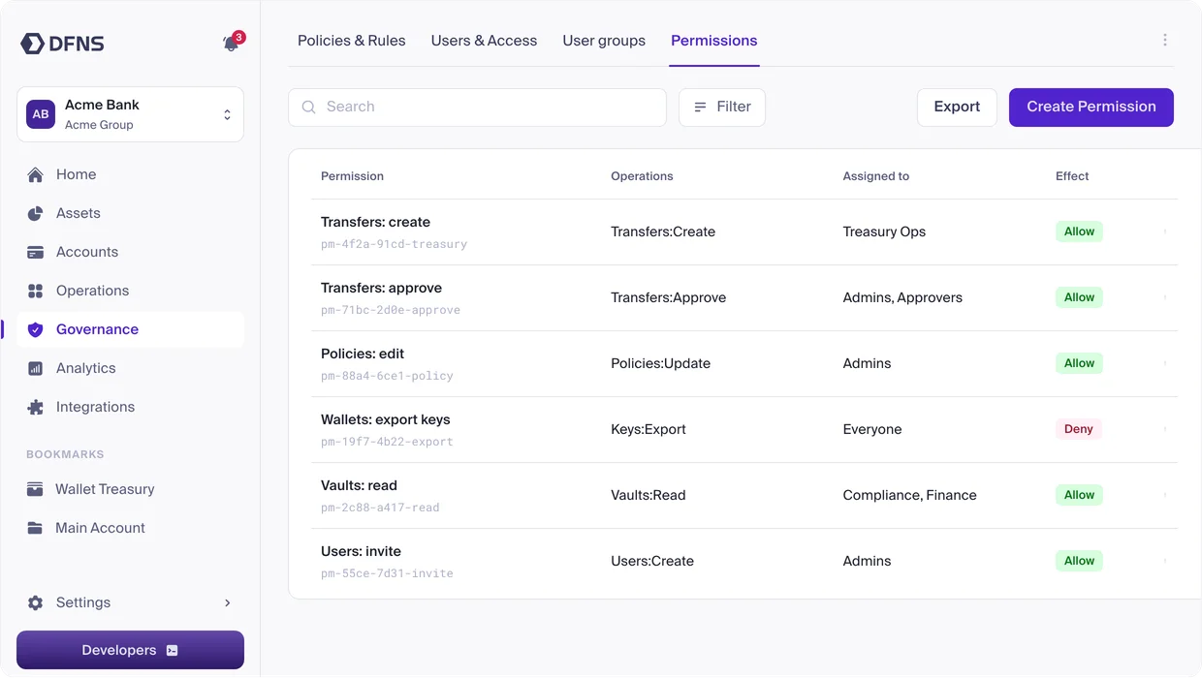The width and height of the screenshot is (1202, 678).
Task: Click Create Permission button
Action: tap(1091, 107)
